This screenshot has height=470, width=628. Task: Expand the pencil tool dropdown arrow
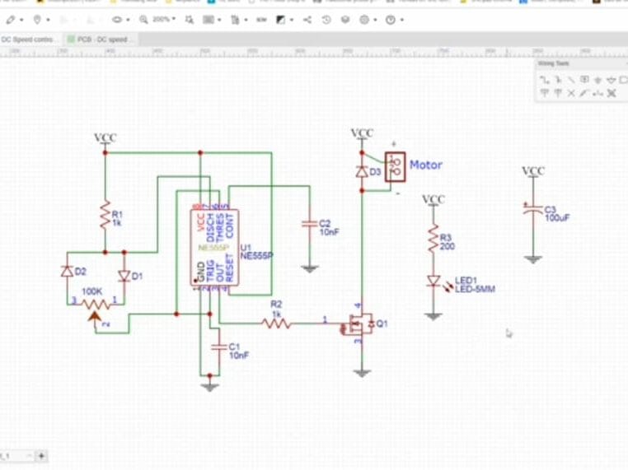21,20
